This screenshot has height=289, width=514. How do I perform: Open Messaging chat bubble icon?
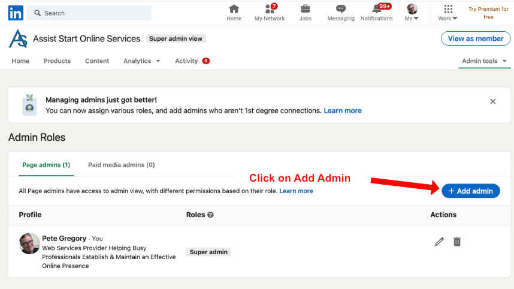point(341,9)
